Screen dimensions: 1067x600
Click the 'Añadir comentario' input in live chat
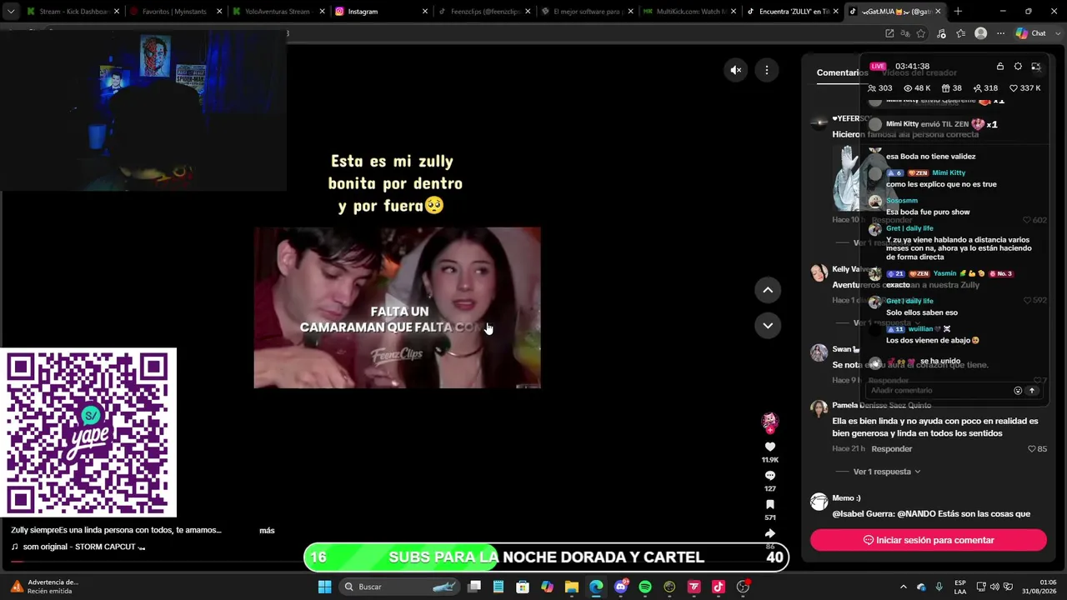pyautogui.click(x=939, y=390)
